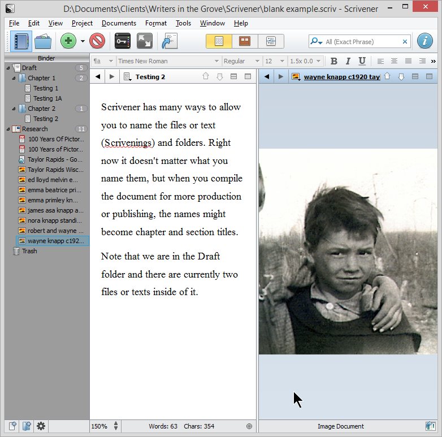
Task: Click the red Move to Trash icon
Action: click(97, 41)
